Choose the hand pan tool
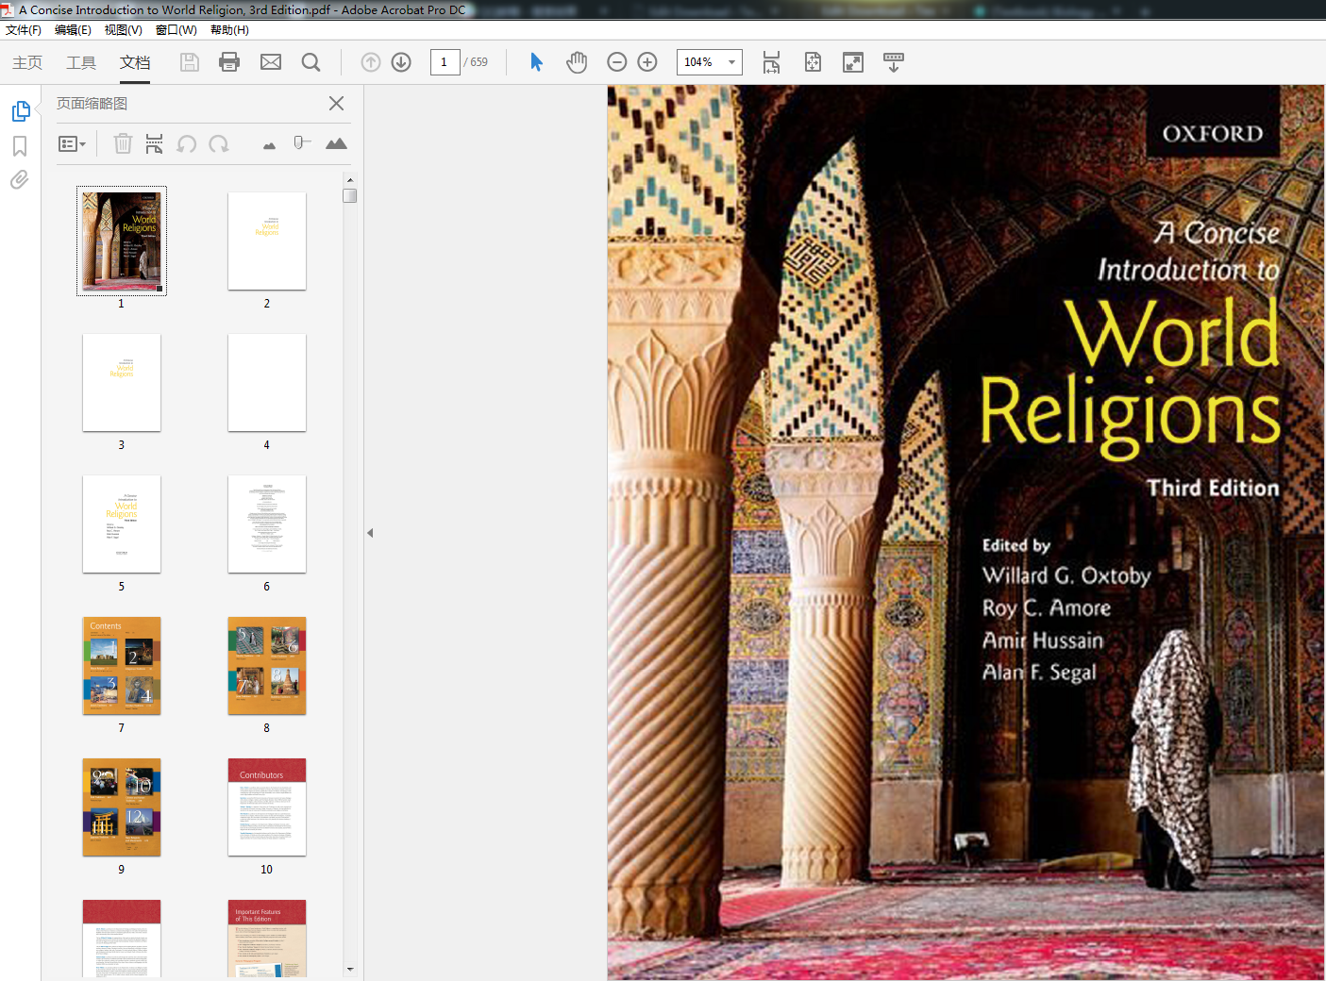This screenshot has width=1326, height=981. point(577,62)
